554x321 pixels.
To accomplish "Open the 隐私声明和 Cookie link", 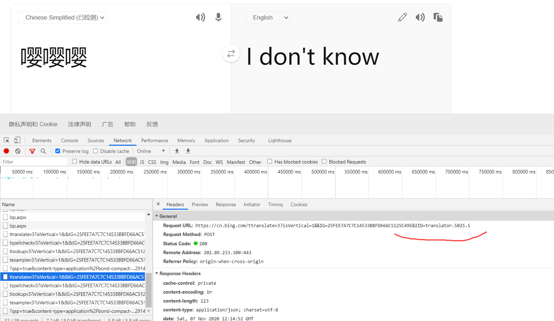I will [33, 124].
